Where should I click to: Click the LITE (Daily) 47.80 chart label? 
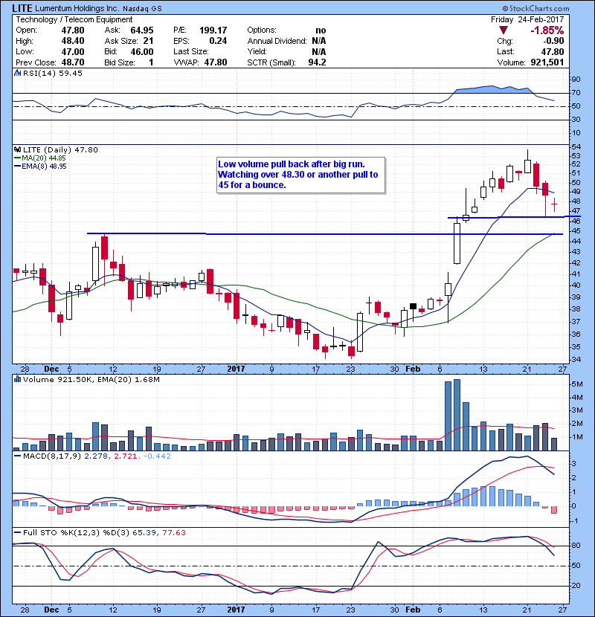60,149
